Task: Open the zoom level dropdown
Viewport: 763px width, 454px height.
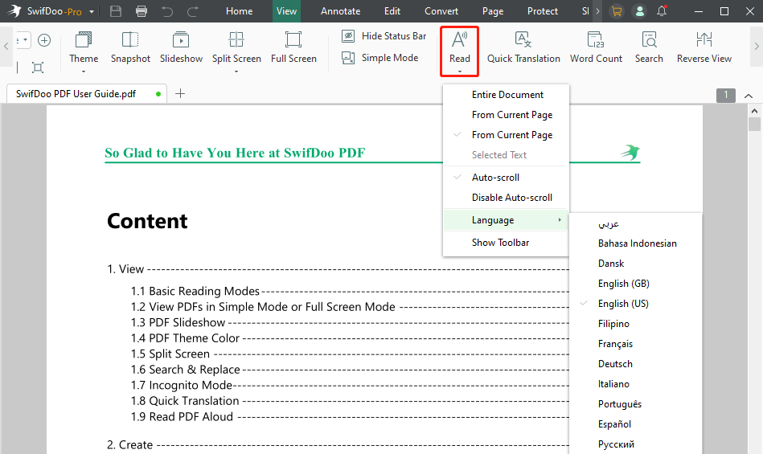Action: (x=23, y=40)
